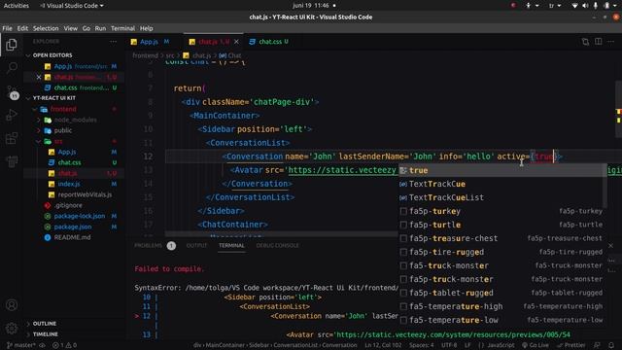Close the chat.js editor tab

236,42
